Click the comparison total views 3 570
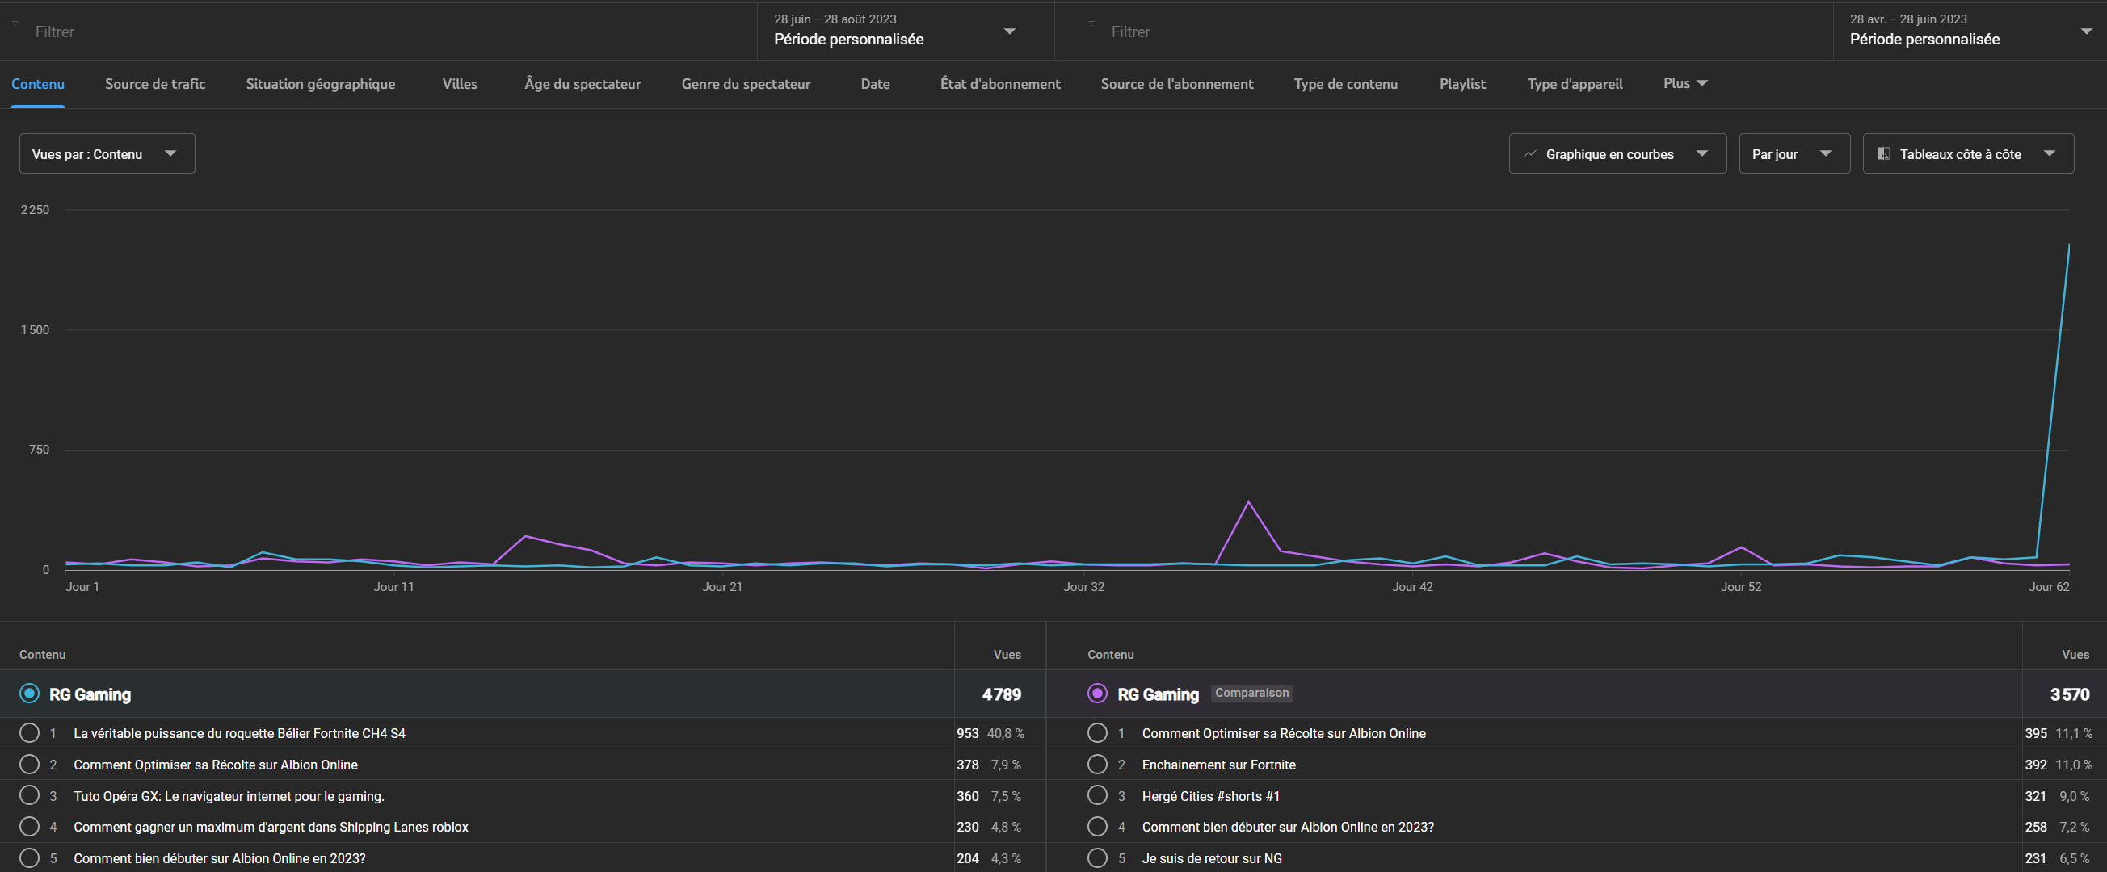The height and width of the screenshot is (872, 2107). (2069, 694)
